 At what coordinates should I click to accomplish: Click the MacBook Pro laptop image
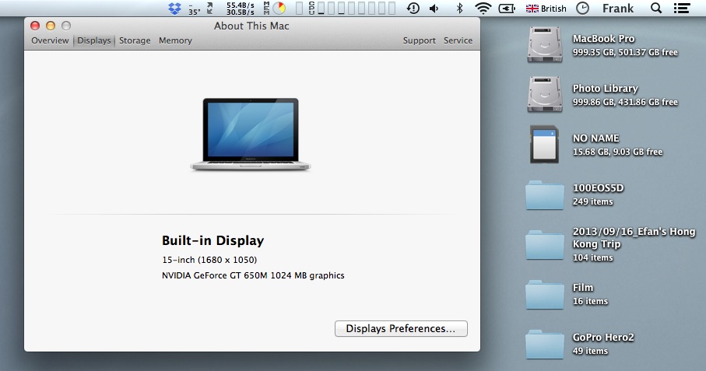pyautogui.click(x=251, y=135)
